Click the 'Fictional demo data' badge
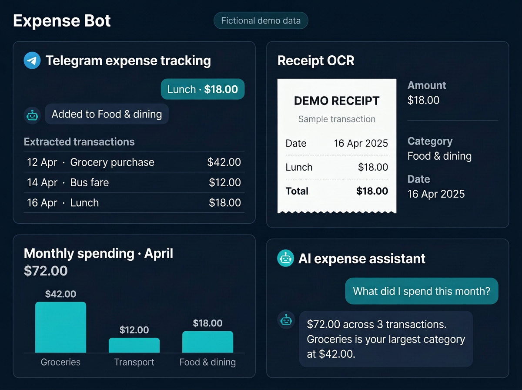 (x=261, y=21)
